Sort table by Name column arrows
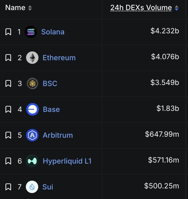The width and height of the screenshot is (188, 199). click(x=30, y=8)
